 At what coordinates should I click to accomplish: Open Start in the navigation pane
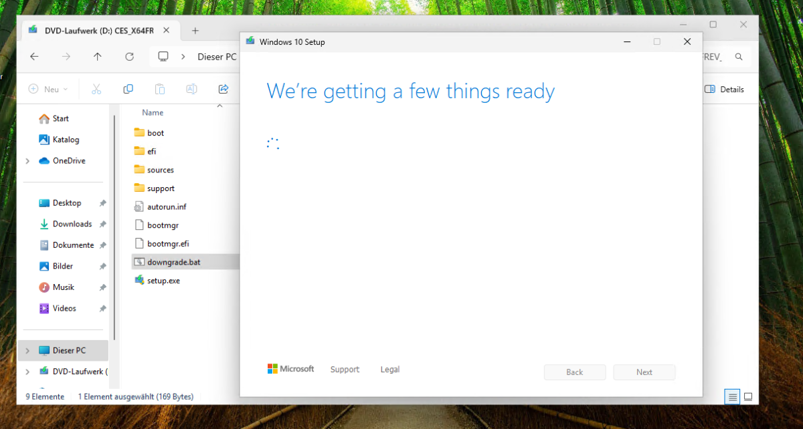(x=60, y=118)
